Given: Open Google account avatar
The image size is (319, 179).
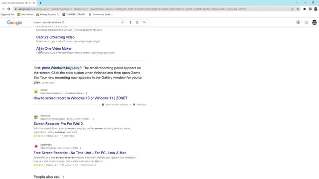Looking at the screenshot, I should click(315, 22).
